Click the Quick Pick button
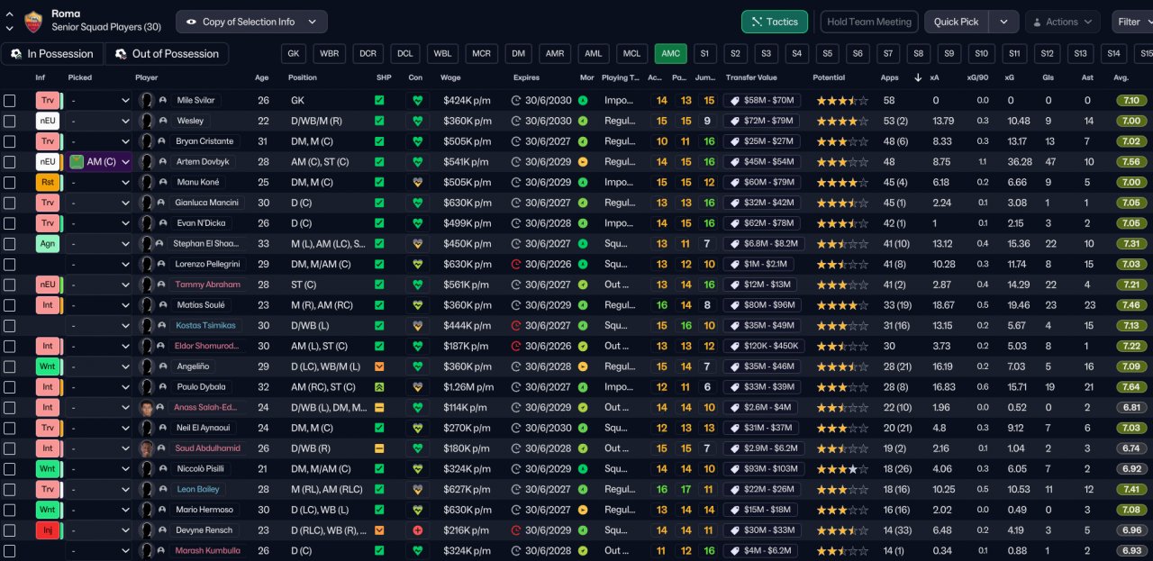This screenshot has height=561, width=1153. point(957,22)
